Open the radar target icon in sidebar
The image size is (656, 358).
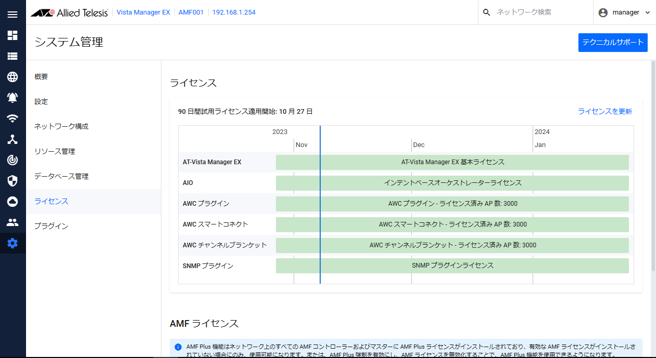(x=12, y=160)
